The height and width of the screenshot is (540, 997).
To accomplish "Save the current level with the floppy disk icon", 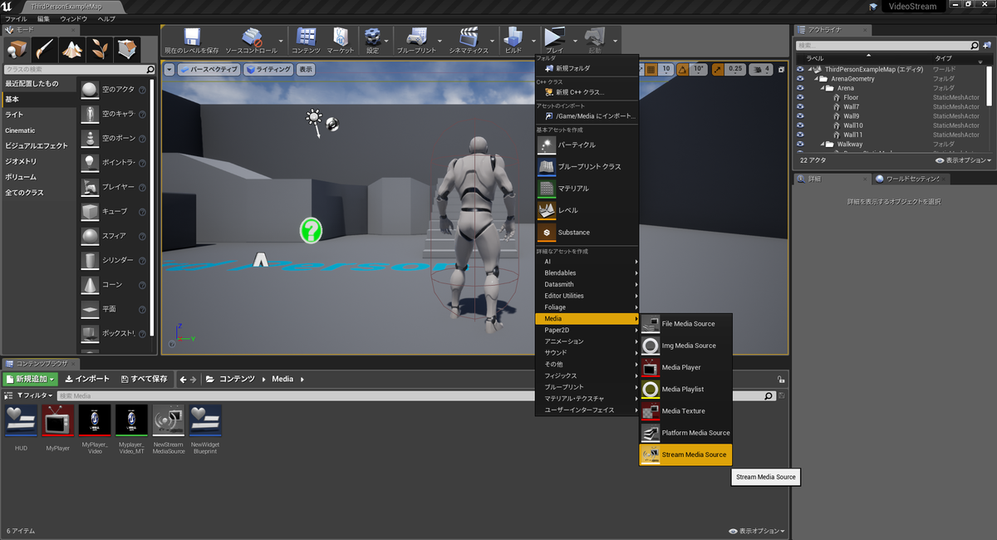I will click(x=192, y=37).
